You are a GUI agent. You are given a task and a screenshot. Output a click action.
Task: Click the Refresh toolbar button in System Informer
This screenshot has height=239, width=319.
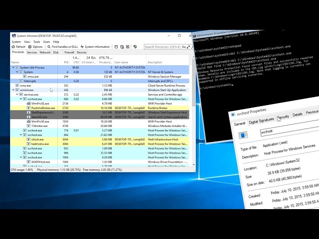(18, 47)
